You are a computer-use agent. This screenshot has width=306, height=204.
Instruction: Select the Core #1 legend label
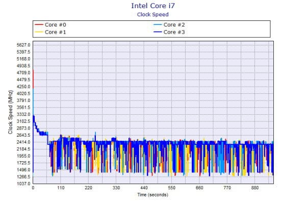coord(56,32)
